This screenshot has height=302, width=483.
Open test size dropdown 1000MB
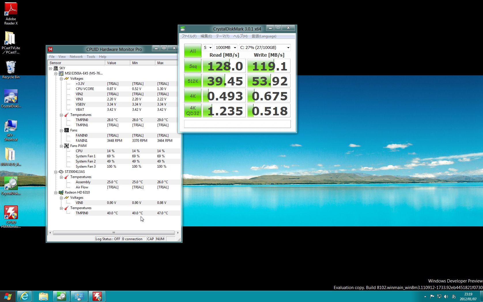point(226,47)
